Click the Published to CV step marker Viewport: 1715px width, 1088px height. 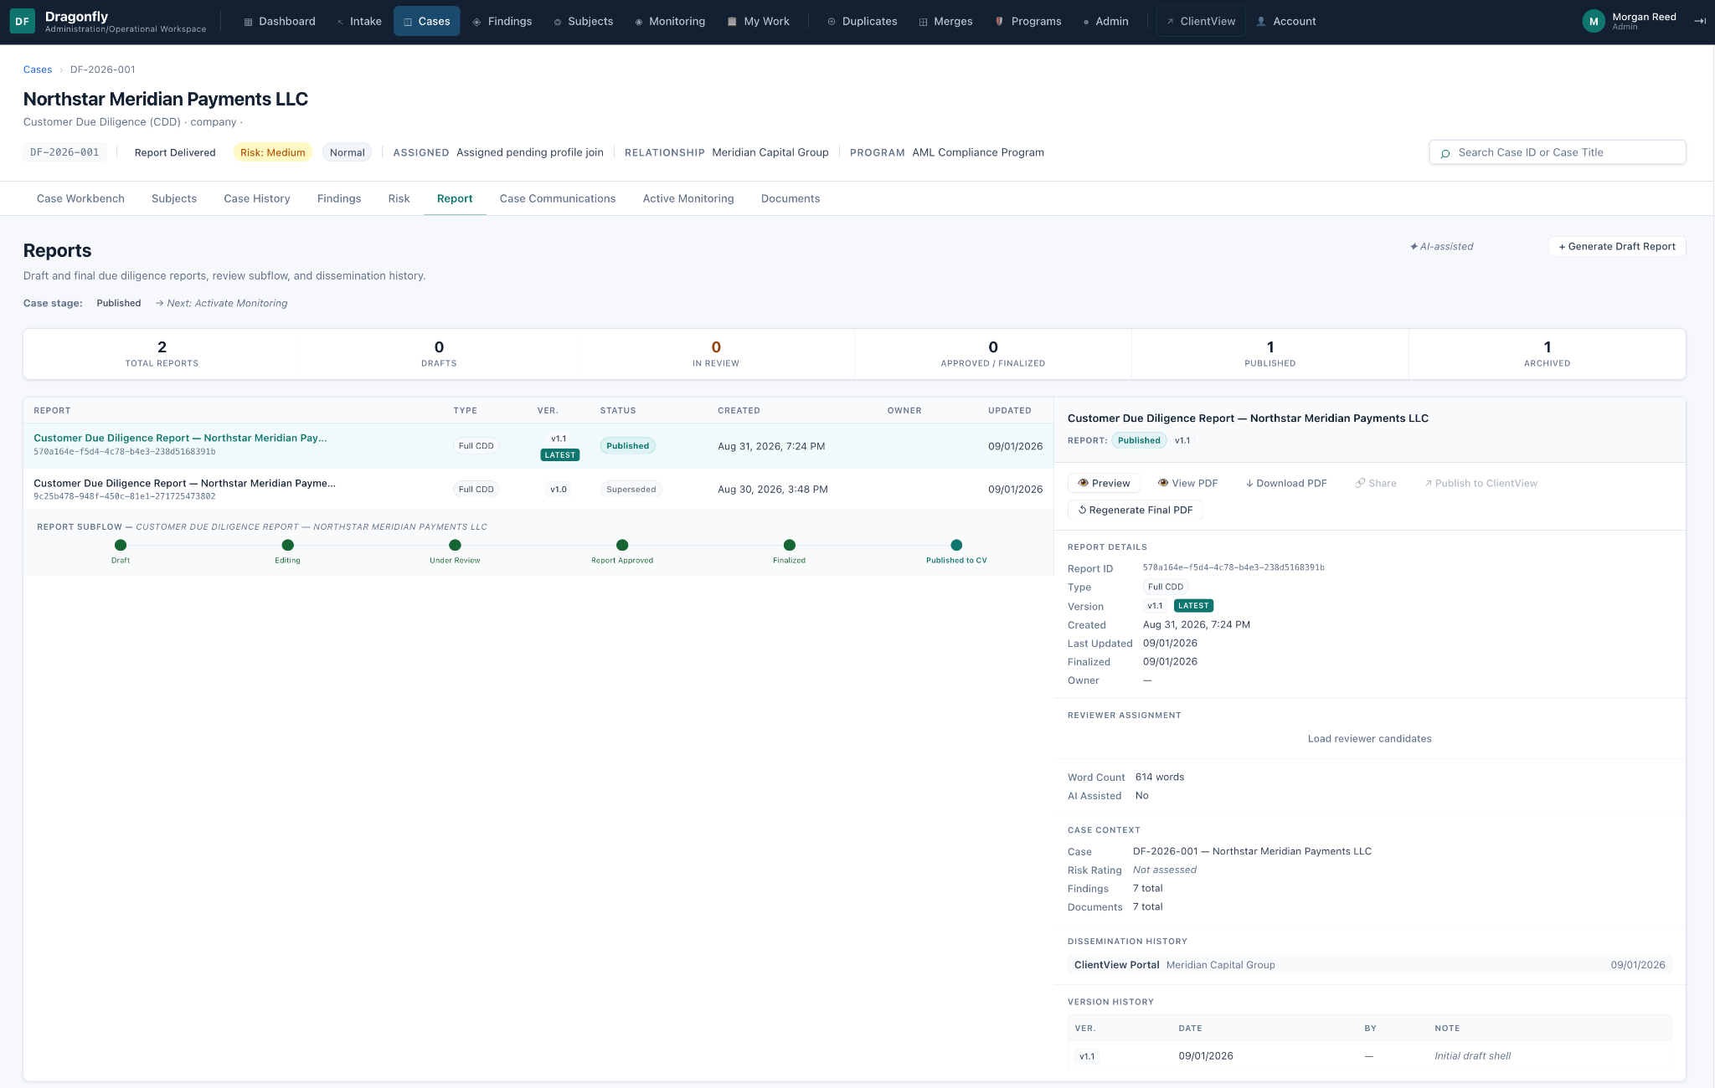pyautogui.click(x=956, y=545)
